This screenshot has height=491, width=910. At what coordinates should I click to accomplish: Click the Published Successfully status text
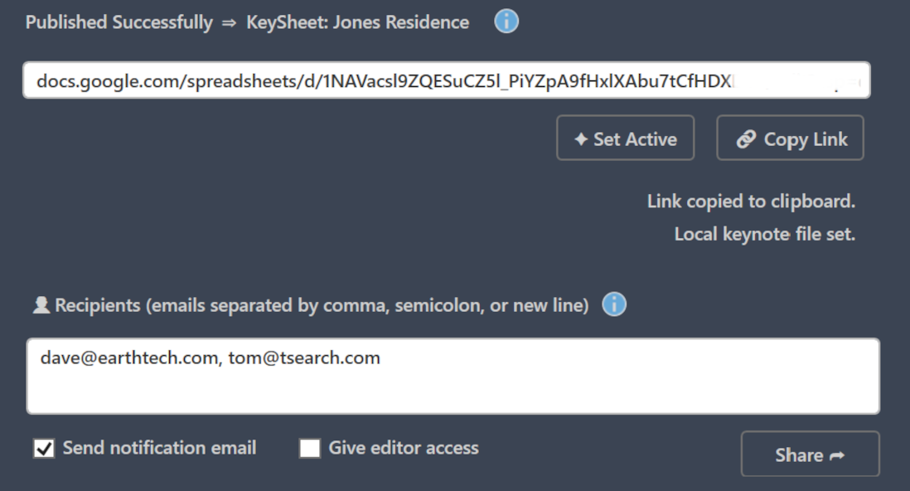[x=119, y=22]
